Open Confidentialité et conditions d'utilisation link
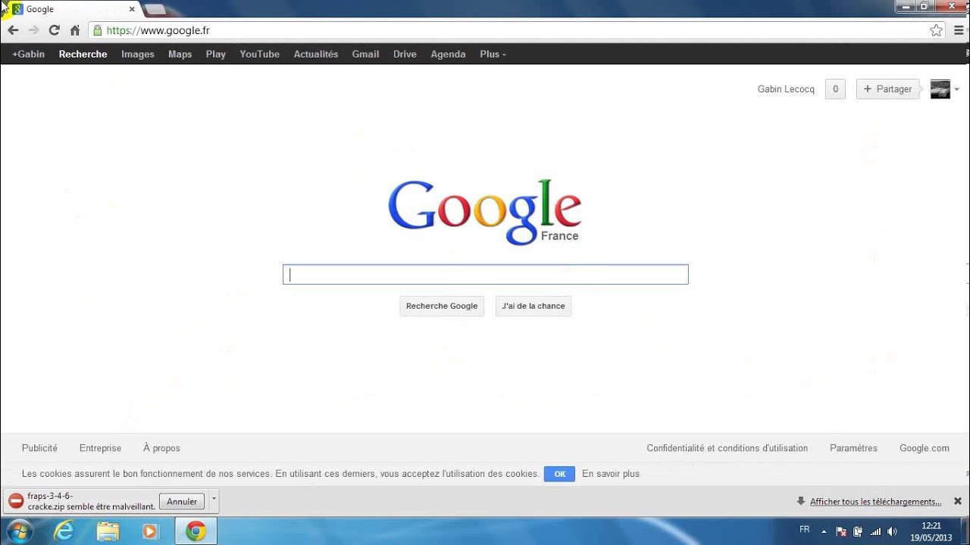The width and height of the screenshot is (970, 545). coord(727,448)
